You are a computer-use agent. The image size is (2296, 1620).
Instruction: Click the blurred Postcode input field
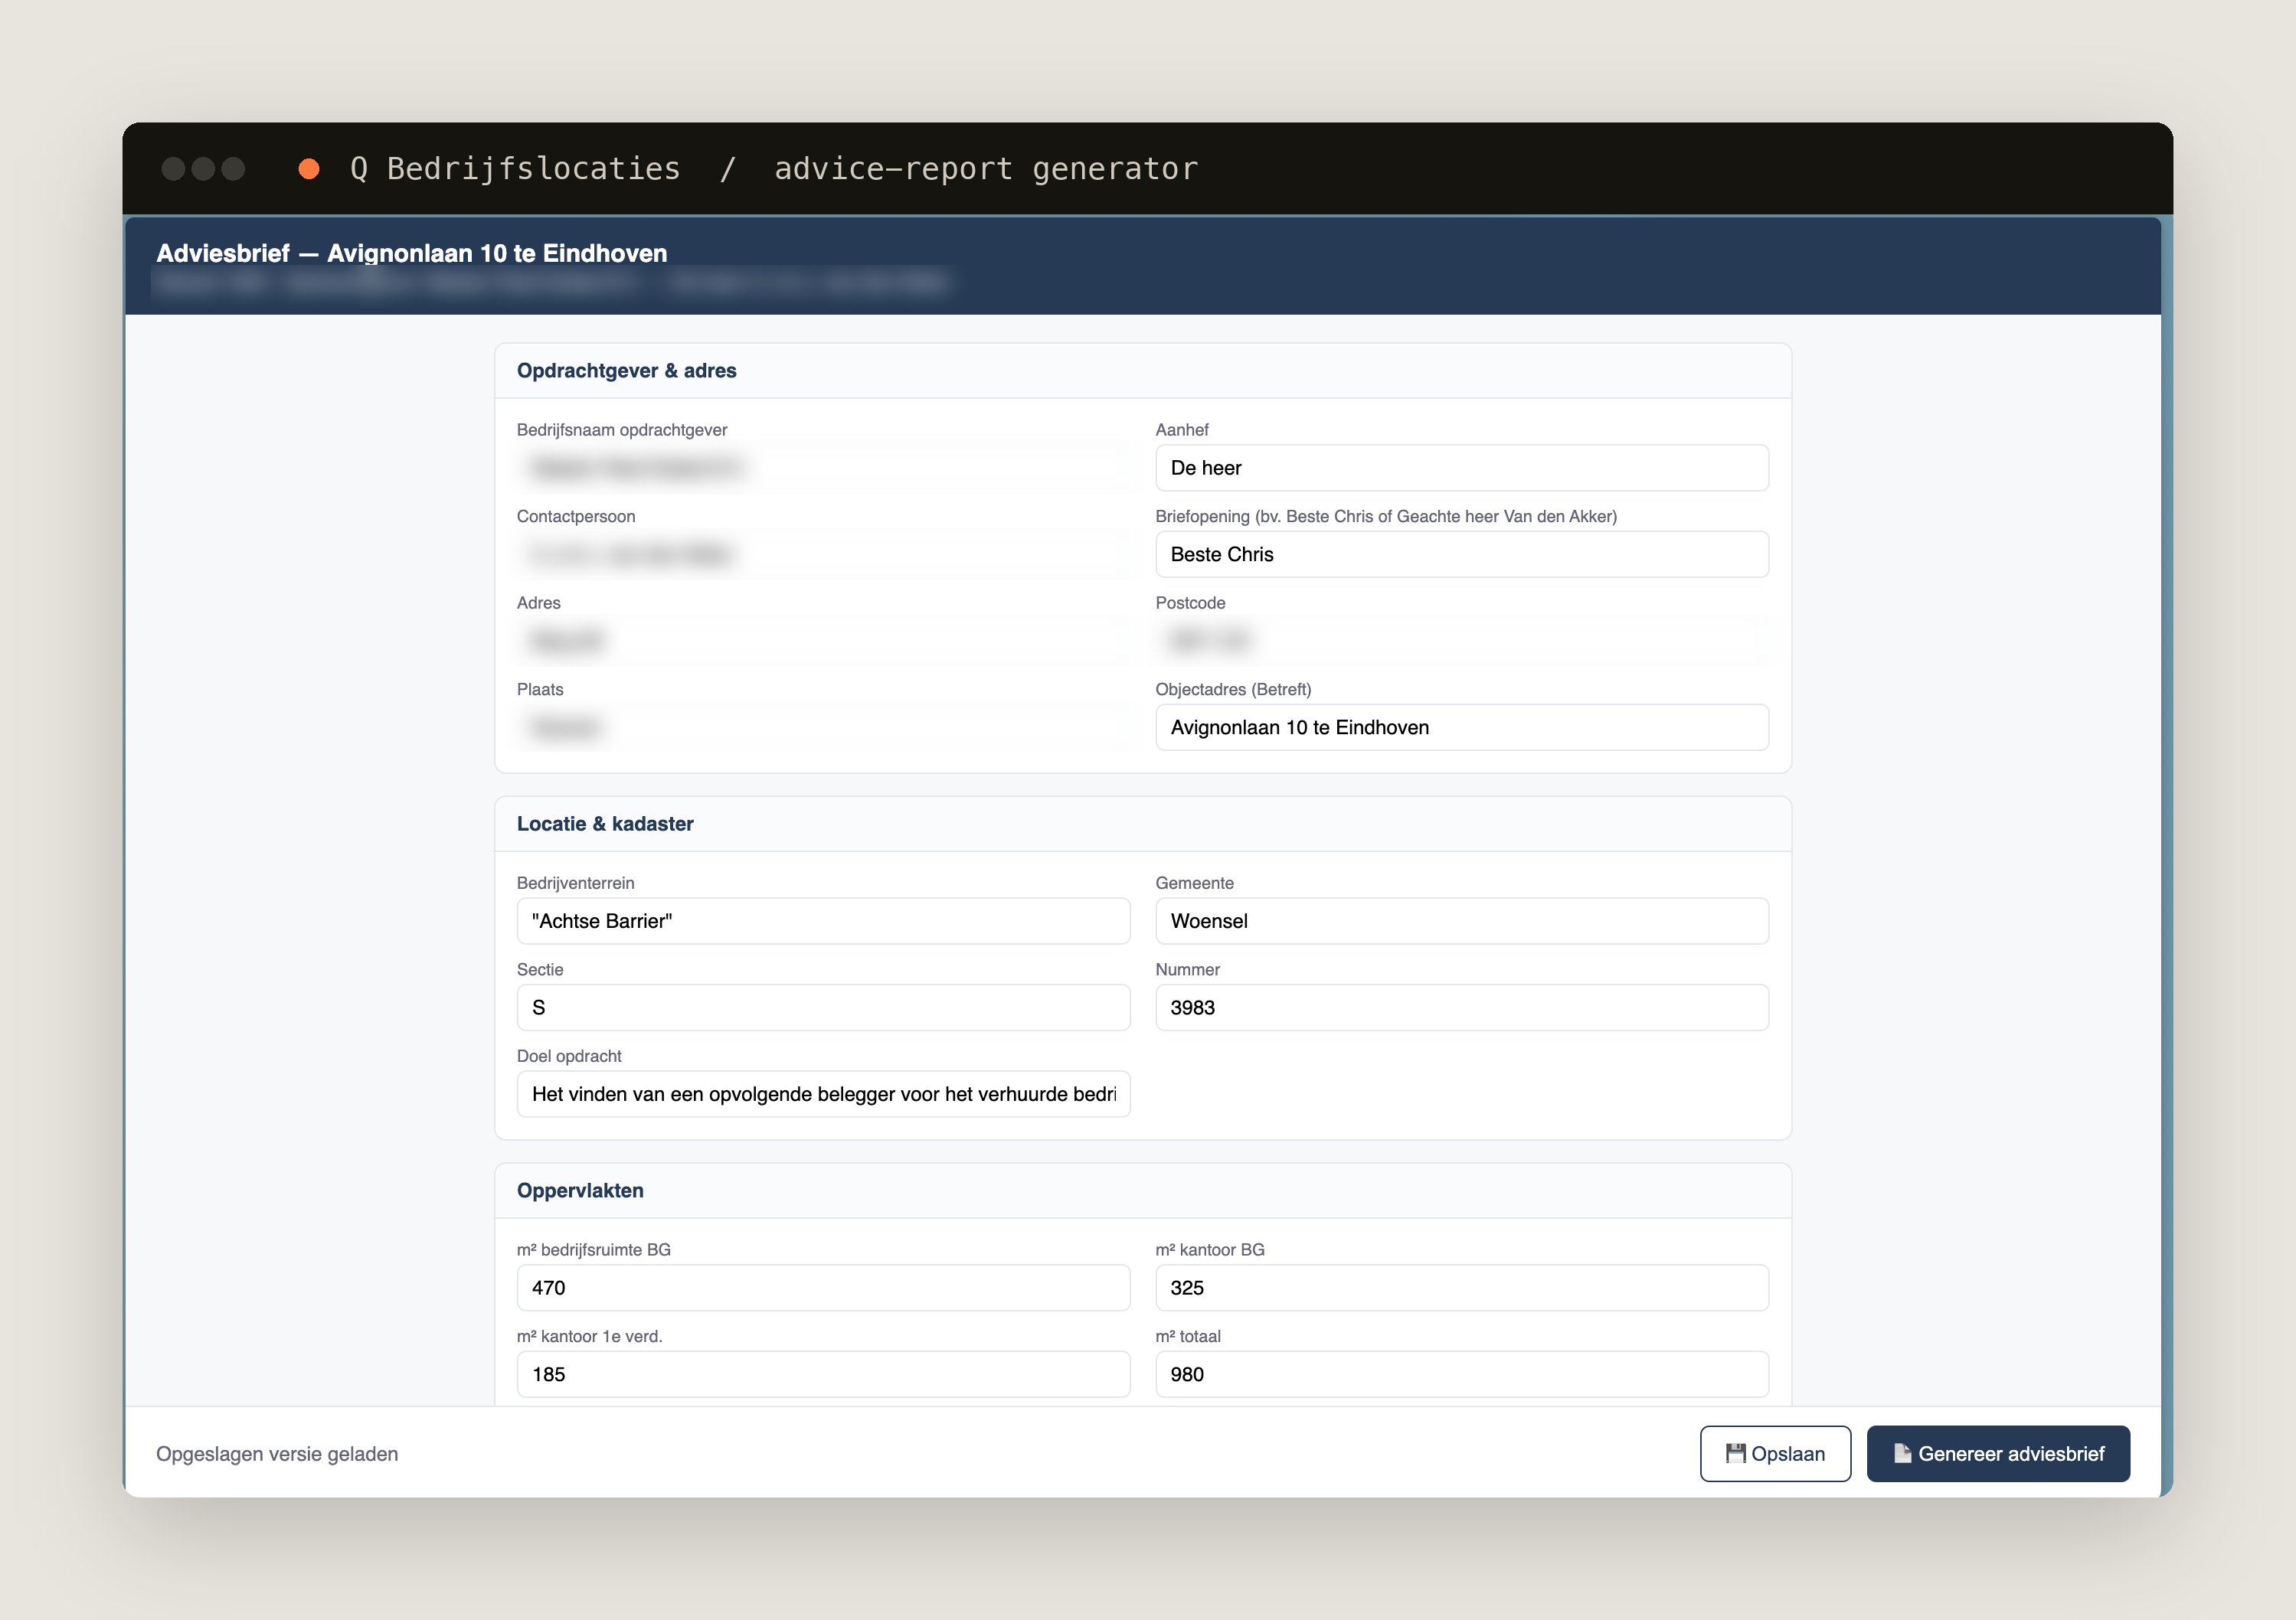click(x=1462, y=641)
